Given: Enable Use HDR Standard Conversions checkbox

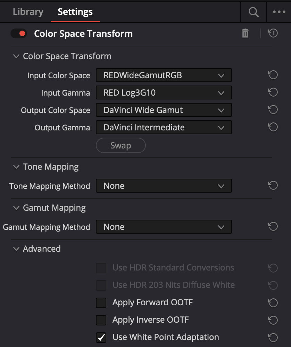Looking at the screenshot, I should [101, 268].
